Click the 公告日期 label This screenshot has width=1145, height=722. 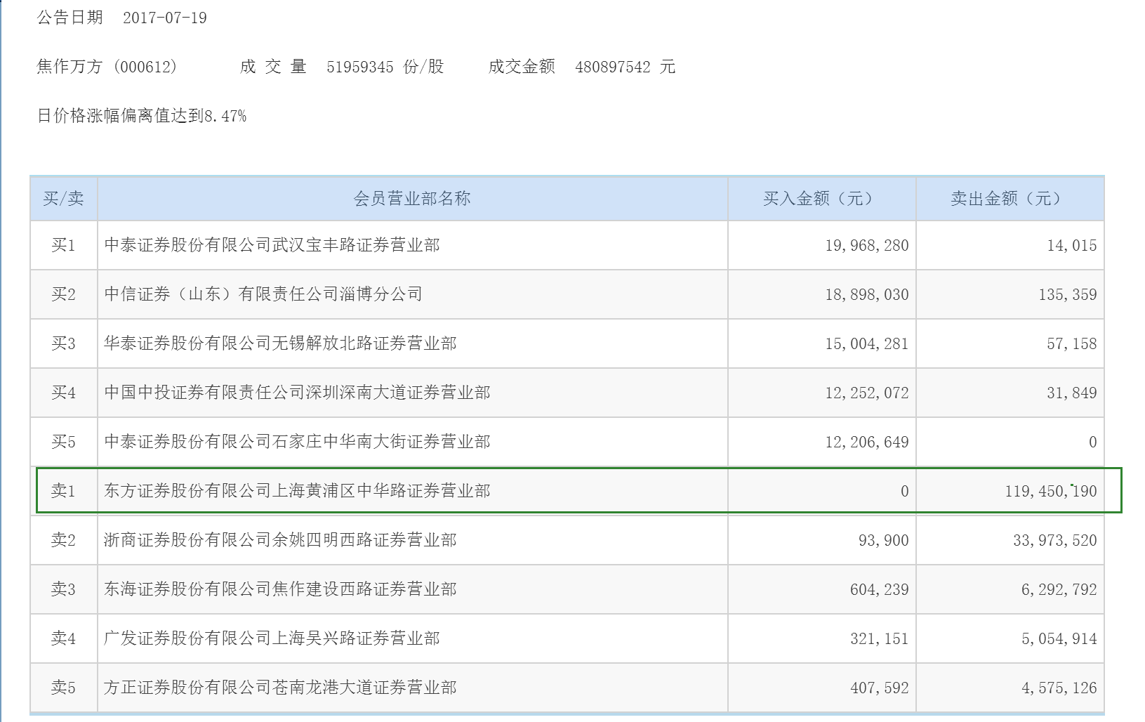[x=70, y=18]
